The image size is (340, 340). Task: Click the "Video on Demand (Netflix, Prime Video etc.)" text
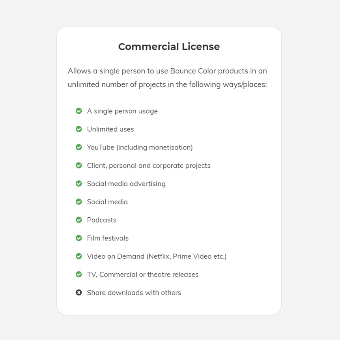[x=157, y=256]
